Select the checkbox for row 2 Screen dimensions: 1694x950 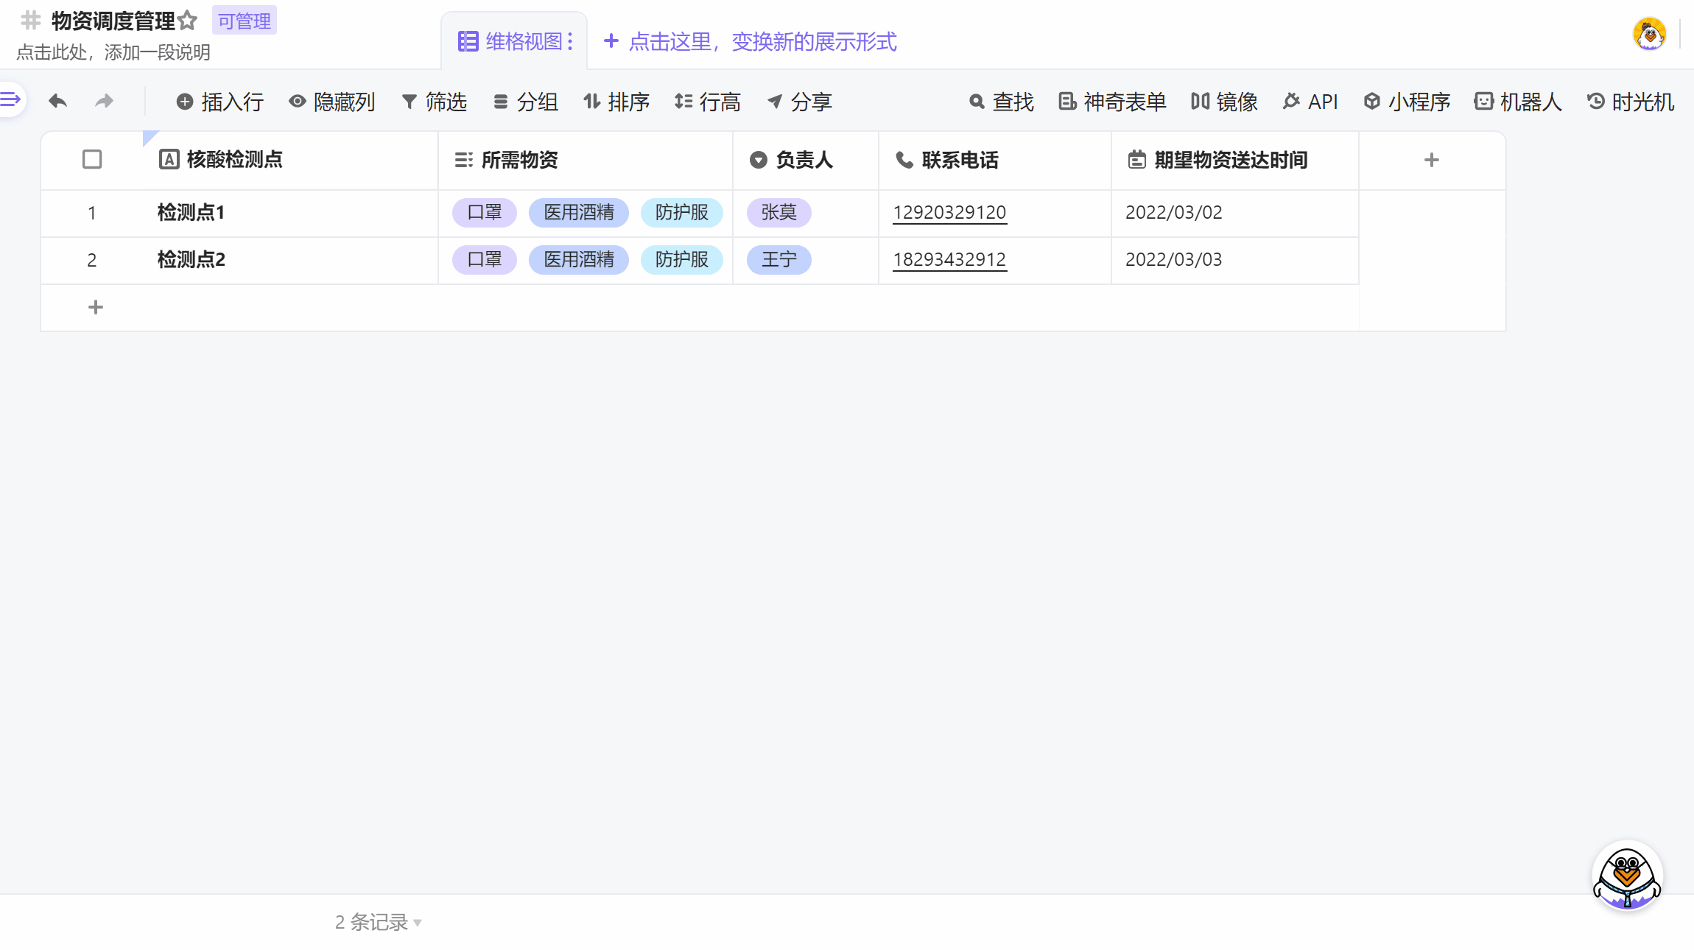[x=92, y=260]
